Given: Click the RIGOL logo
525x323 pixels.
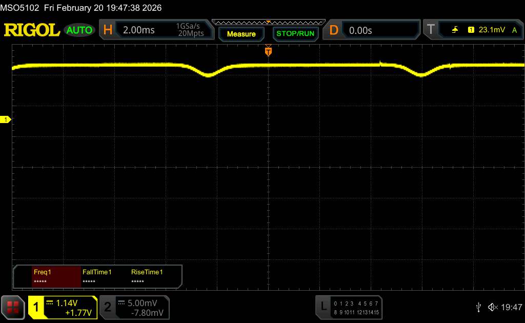Looking at the screenshot, I should pos(32,30).
